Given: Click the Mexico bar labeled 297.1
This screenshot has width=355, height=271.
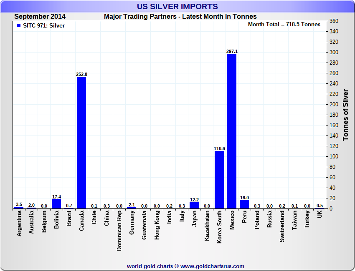Looking at the screenshot, I should (x=232, y=131).
